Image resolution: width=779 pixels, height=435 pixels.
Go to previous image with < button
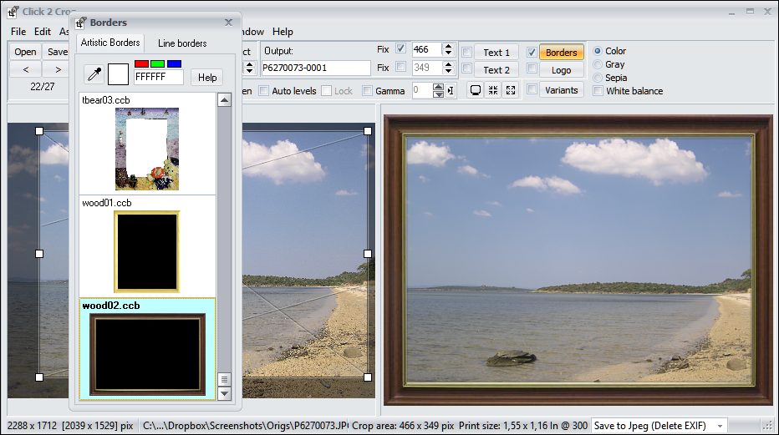coord(25,69)
